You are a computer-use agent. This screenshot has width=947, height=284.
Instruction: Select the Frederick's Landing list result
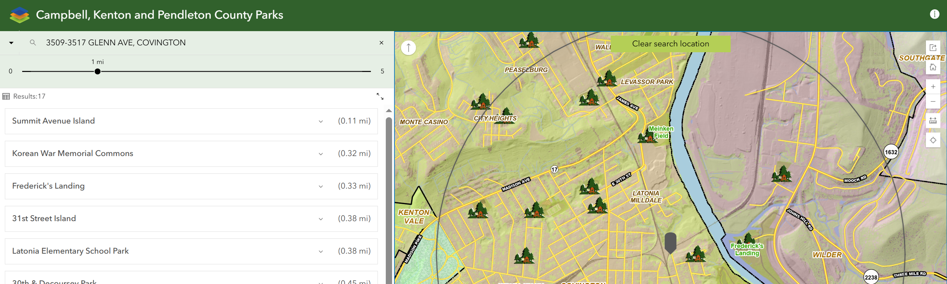[x=191, y=186]
